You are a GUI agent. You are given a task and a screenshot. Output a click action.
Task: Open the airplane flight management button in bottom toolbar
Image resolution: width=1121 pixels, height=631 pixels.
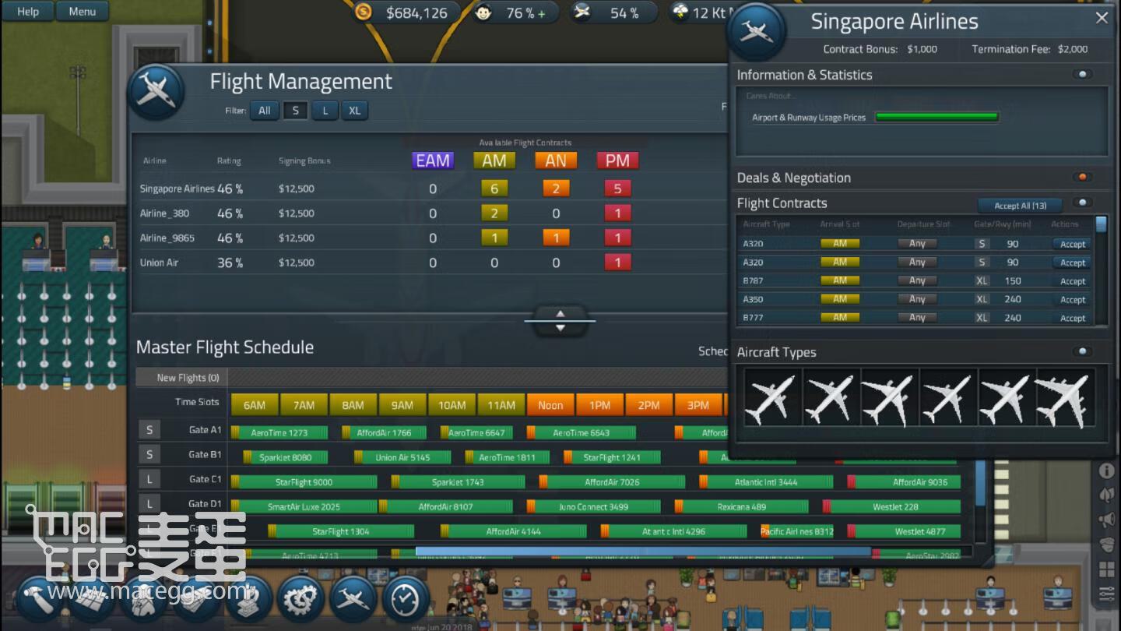(x=353, y=599)
